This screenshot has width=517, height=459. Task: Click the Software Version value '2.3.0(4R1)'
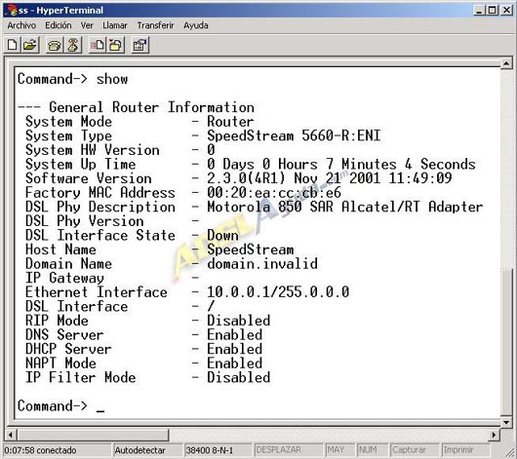[246, 178]
